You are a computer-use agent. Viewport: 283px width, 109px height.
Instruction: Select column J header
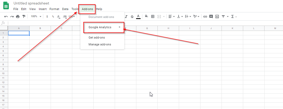coord(211,28)
